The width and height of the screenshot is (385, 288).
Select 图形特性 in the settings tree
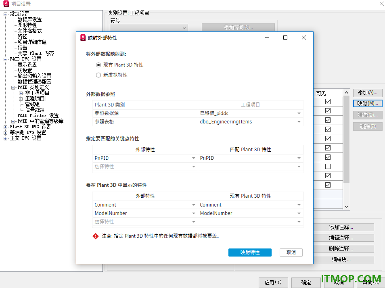point(27,25)
